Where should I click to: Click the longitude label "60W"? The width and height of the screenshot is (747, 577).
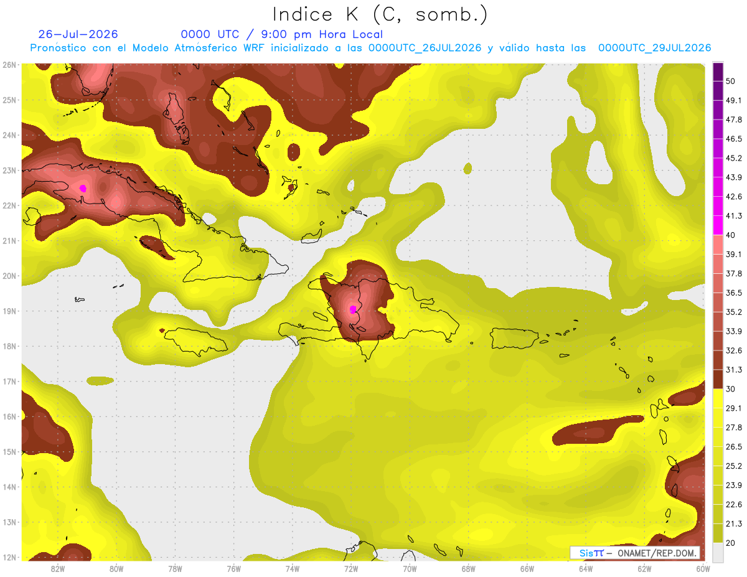pyautogui.click(x=703, y=568)
